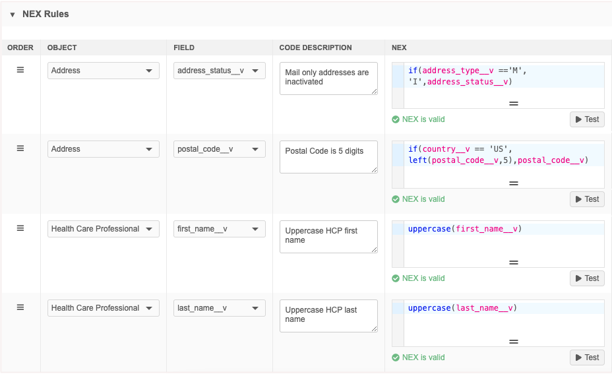Viewport: 612px width, 374px height.
Task: Click resize grip under last name NEX editor
Action: 513,342
